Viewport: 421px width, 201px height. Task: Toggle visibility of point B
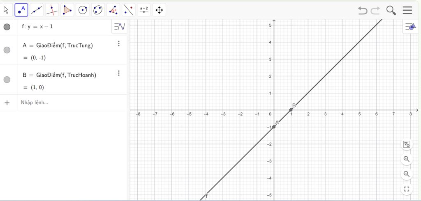pyautogui.click(x=7, y=79)
